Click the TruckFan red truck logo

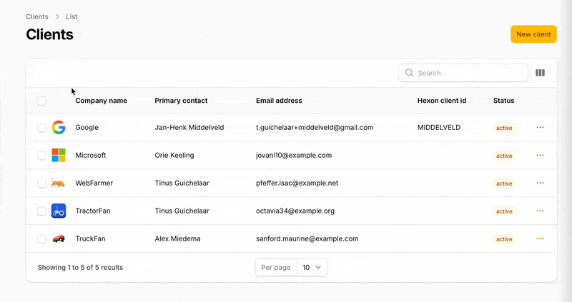point(59,238)
